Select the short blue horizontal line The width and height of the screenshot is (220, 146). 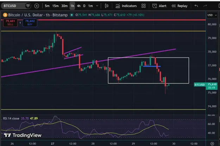152,66
